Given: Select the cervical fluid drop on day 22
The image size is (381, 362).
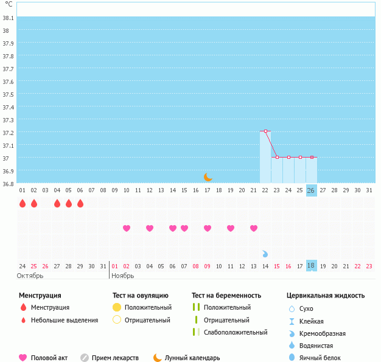Looking at the screenshot, I should [265, 253].
